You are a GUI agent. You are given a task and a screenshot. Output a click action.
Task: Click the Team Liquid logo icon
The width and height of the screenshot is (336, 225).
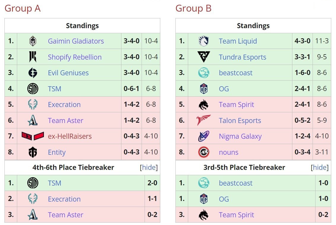click(x=204, y=41)
